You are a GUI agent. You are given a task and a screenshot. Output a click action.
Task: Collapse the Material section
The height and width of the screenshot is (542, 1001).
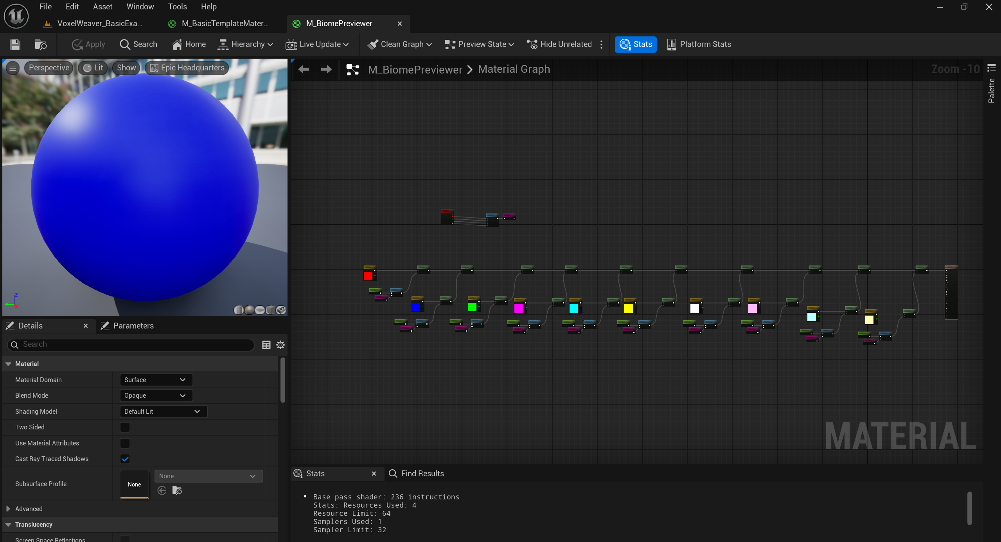[8, 364]
